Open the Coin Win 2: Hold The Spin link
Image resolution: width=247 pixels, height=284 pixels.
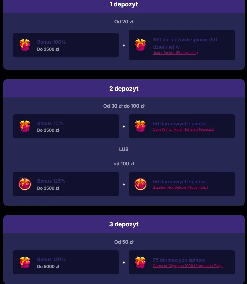[184, 130]
